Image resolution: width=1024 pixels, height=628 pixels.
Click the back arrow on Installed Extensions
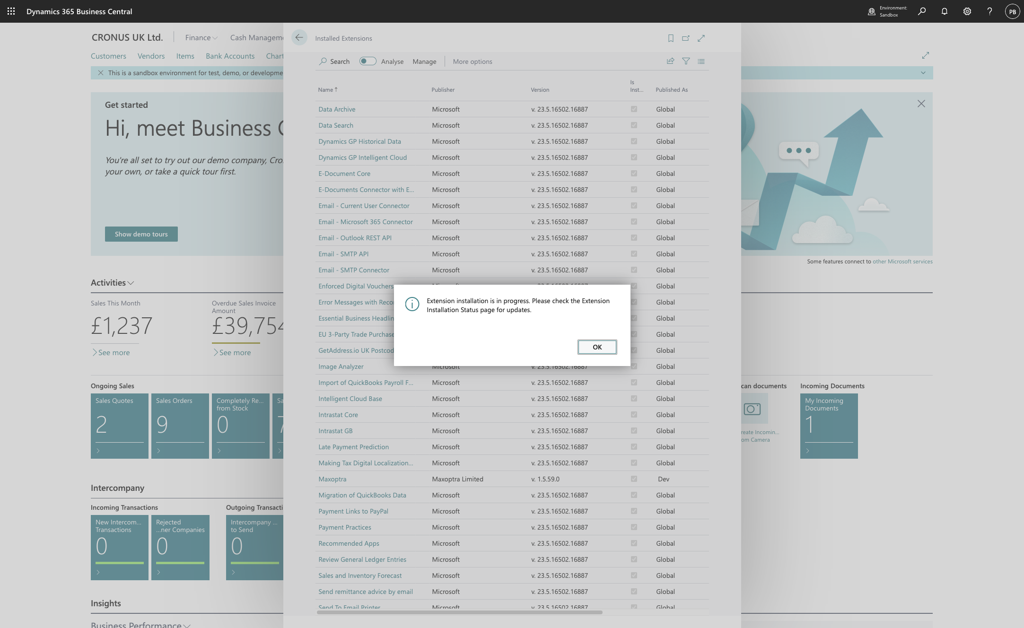click(299, 38)
